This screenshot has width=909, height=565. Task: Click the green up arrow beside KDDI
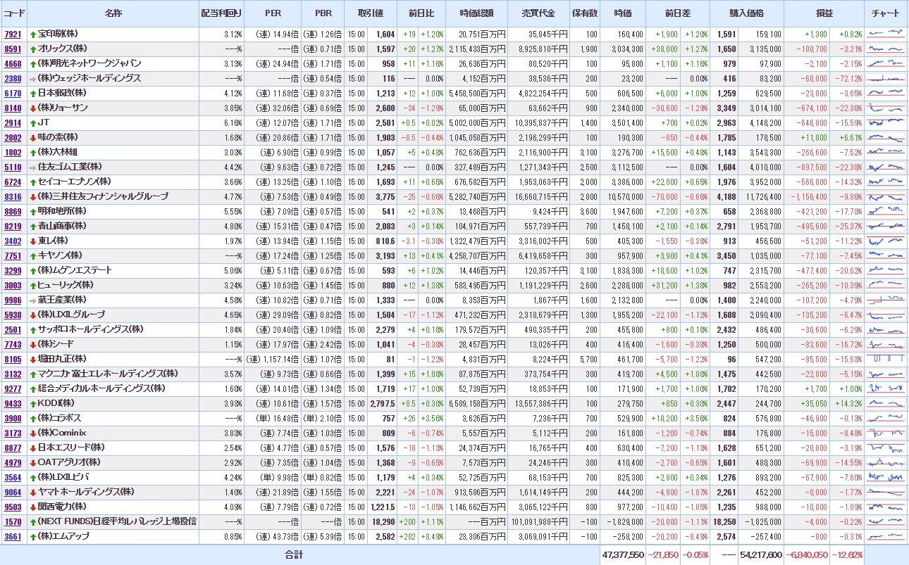point(33,404)
